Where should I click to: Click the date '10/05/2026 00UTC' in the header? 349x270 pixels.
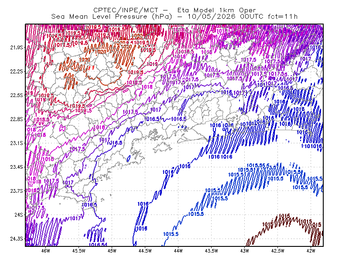tap(225, 17)
